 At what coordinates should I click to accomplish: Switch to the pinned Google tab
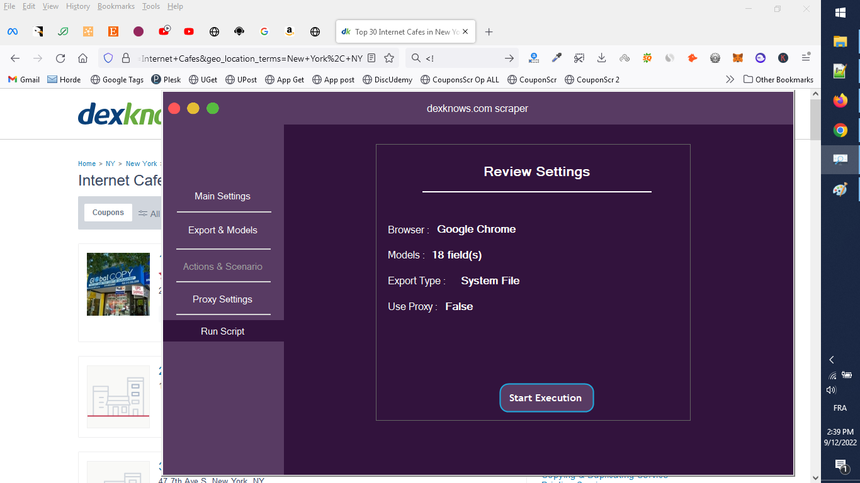point(264,31)
